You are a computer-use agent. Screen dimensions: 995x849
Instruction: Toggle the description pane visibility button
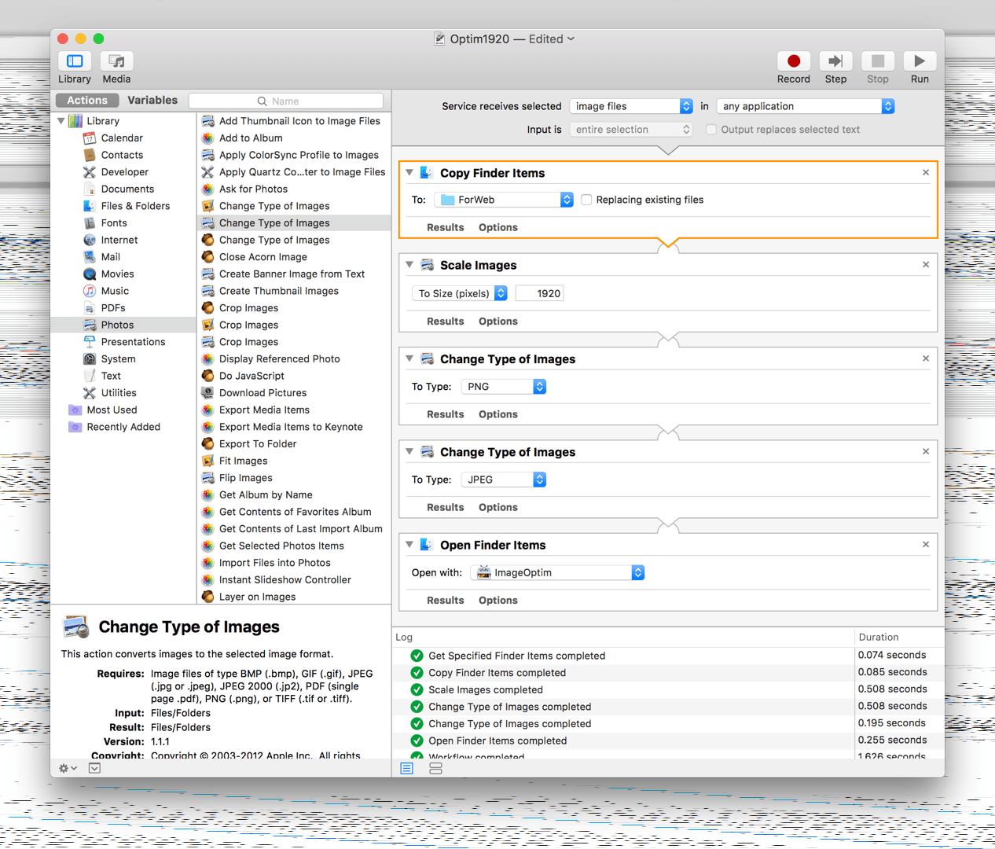click(94, 768)
